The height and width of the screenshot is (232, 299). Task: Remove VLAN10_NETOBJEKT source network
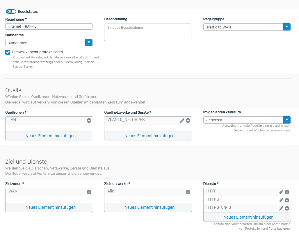(x=188, y=120)
